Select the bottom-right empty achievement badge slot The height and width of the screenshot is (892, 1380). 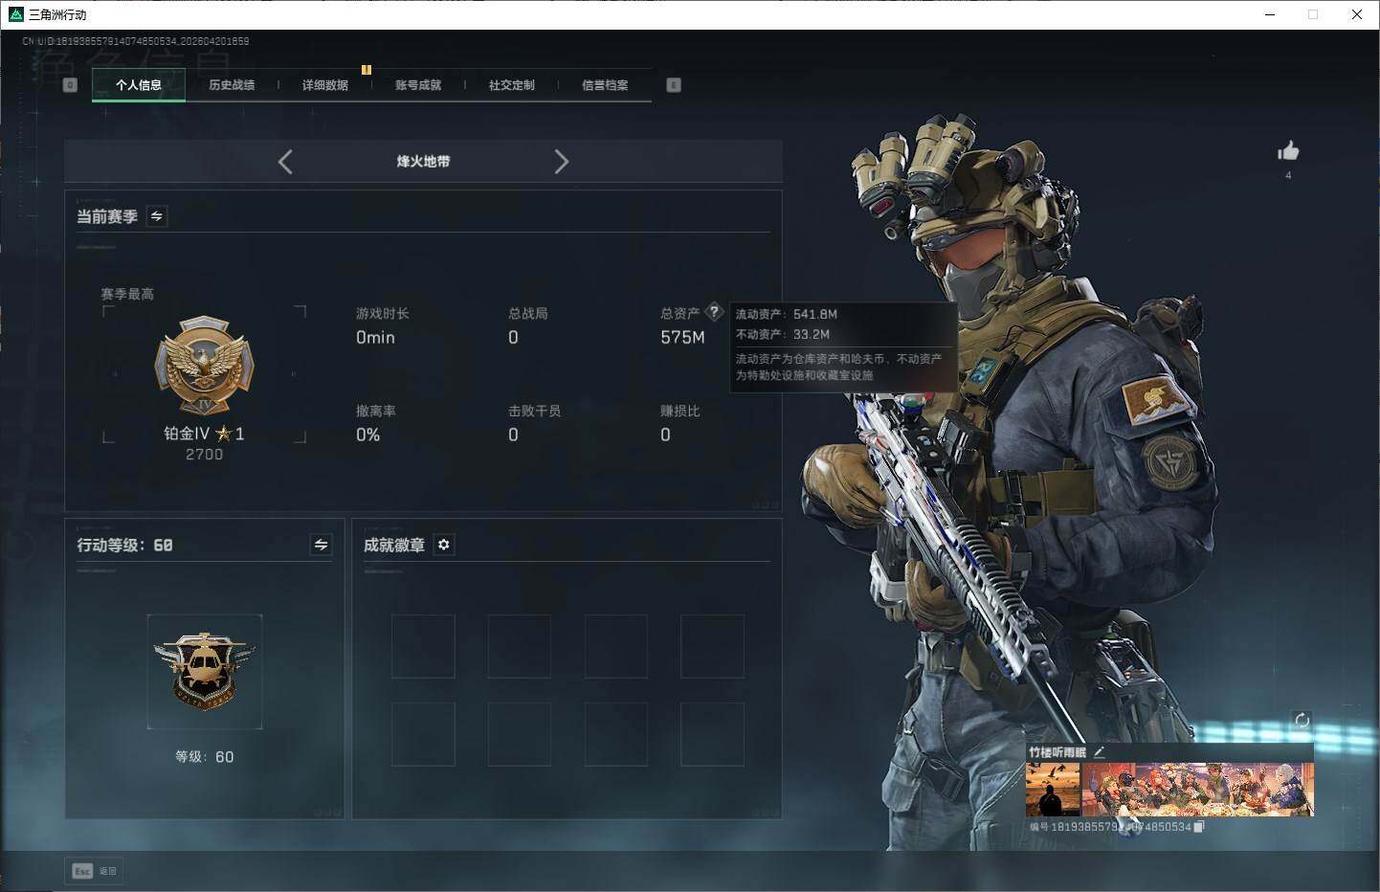tap(712, 734)
